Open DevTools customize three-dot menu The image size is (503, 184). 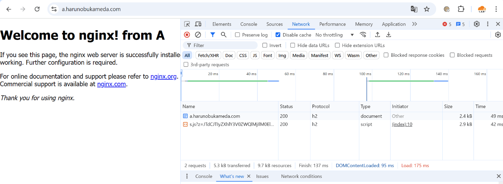click(488, 24)
